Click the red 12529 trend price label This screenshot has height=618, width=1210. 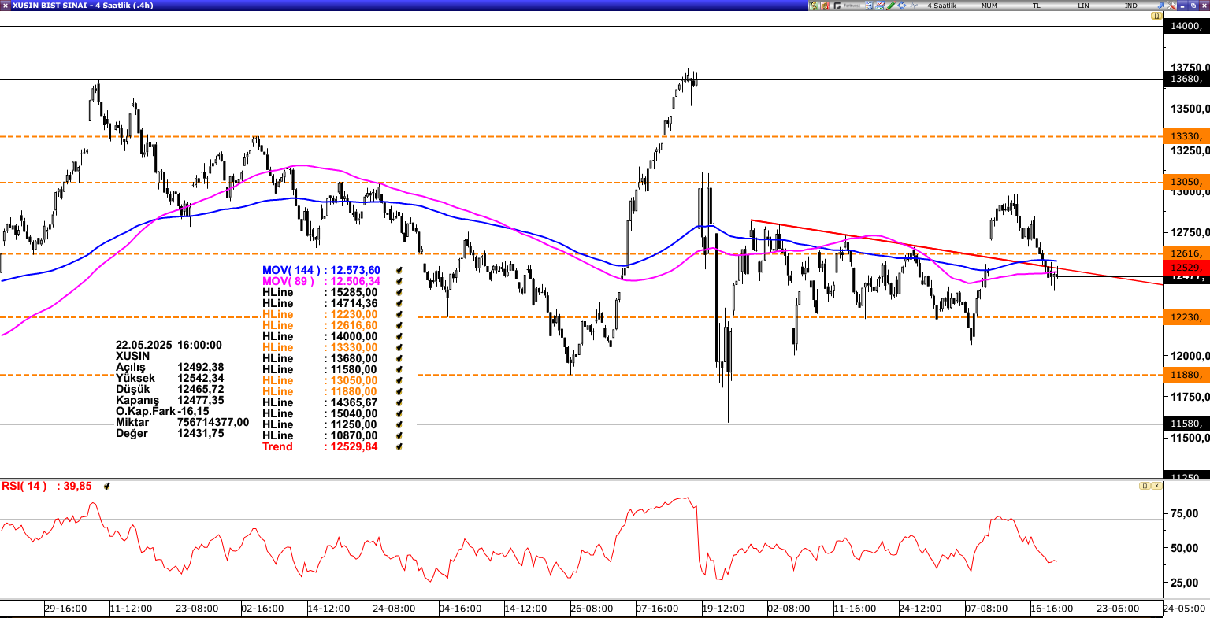click(1186, 268)
